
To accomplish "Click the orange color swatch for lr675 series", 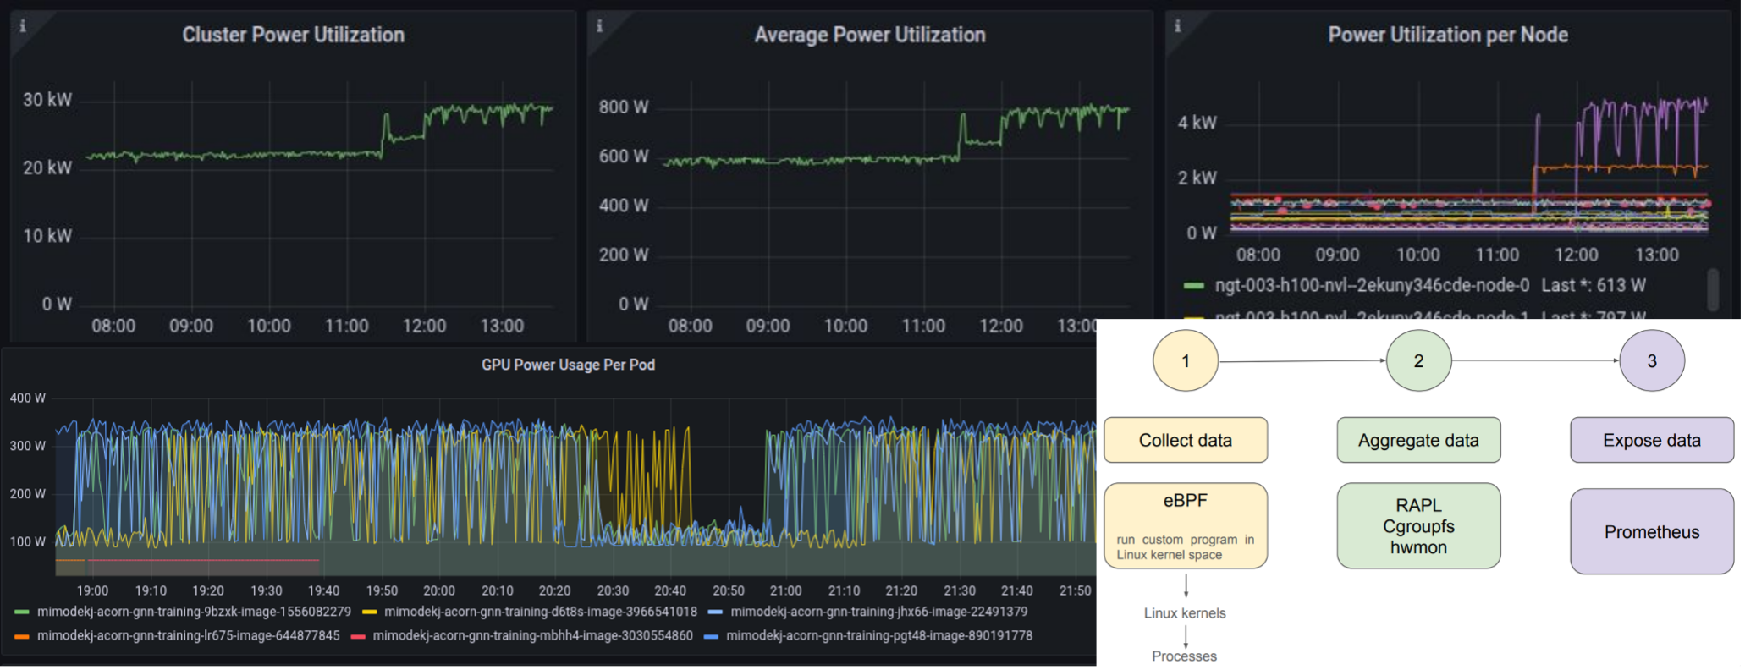I will pyautogui.click(x=22, y=636).
